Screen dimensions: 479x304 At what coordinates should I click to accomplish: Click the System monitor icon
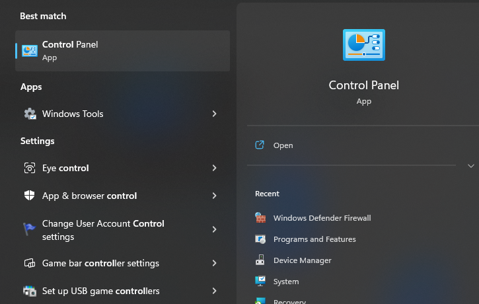(260, 281)
